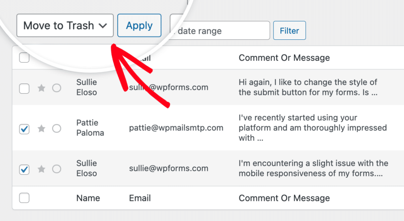Sort by Comment Or Message header column

284,58
